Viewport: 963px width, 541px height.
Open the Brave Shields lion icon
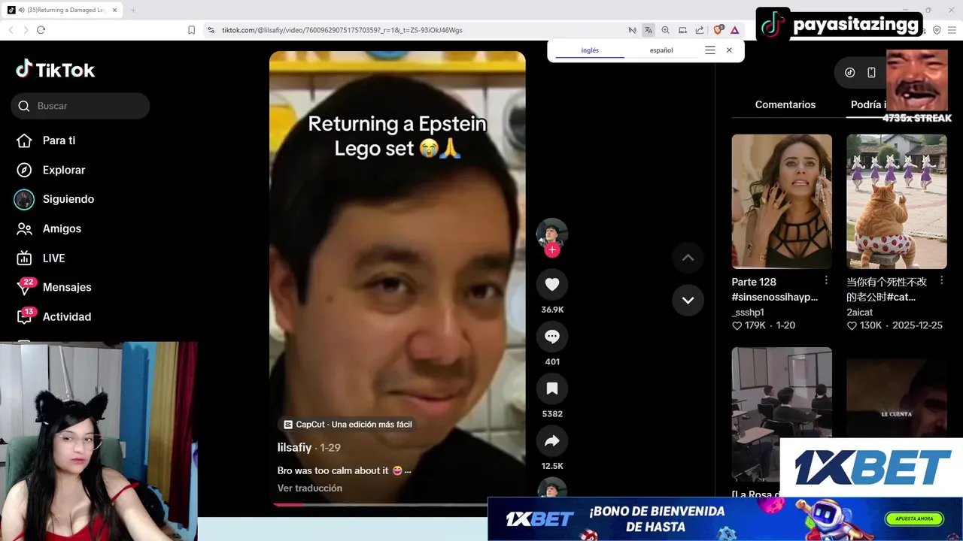click(718, 30)
